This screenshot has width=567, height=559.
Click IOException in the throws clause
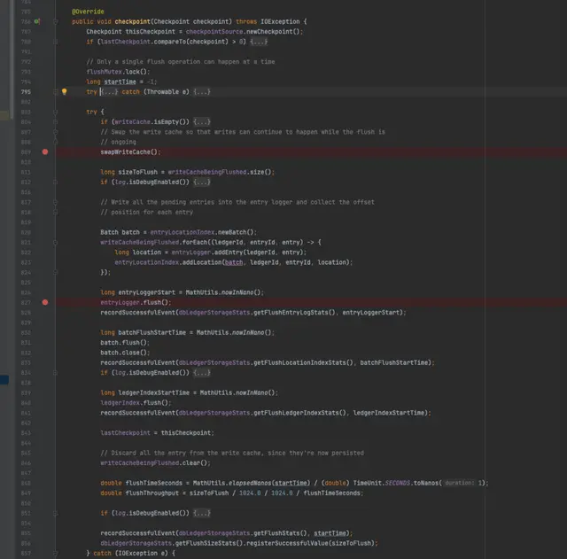(280, 21)
